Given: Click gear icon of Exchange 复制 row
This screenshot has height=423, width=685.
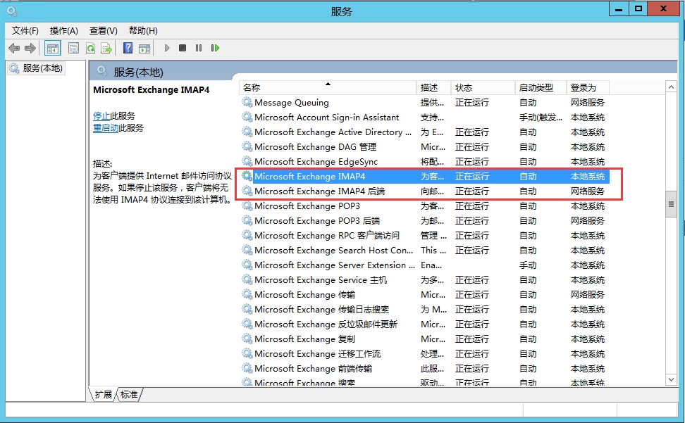Looking at the screenshot, I should 247,339.
